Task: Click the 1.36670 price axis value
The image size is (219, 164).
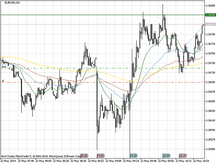Action: point(211,92)
